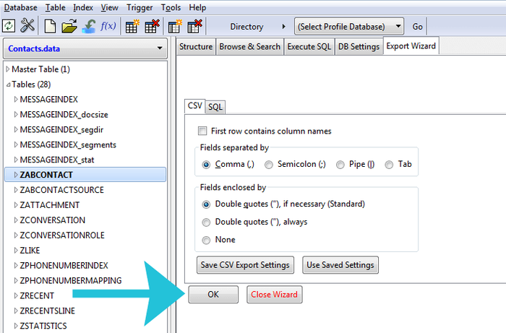506x333 pixels.
Task: Select None for fields enclosed by
Action: [206, 240]
